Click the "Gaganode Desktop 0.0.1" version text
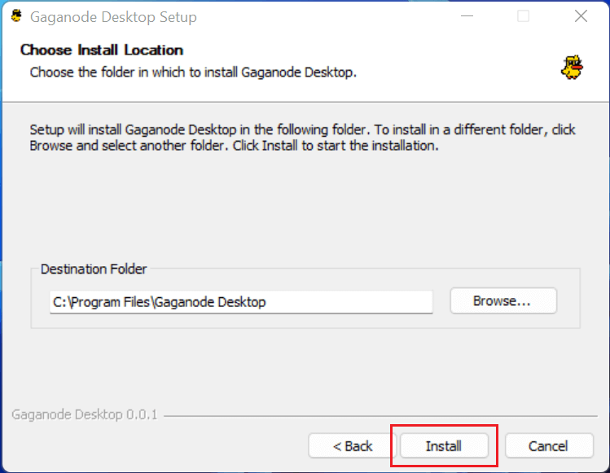 [x=85, y=415]
